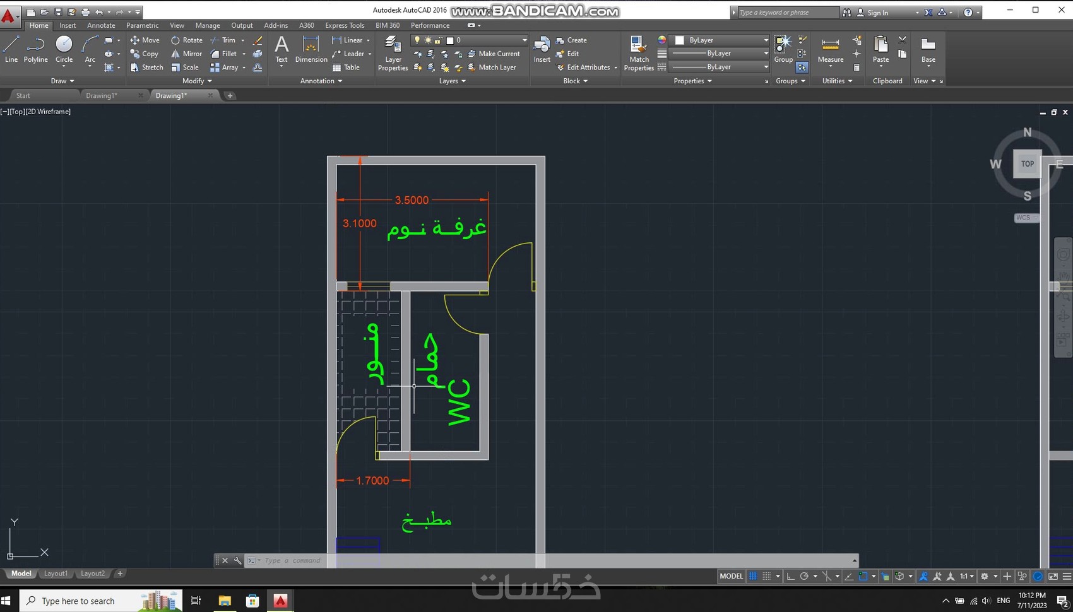
Task: Choose the Match Properties tool
Action: click(x=638, y=53)
